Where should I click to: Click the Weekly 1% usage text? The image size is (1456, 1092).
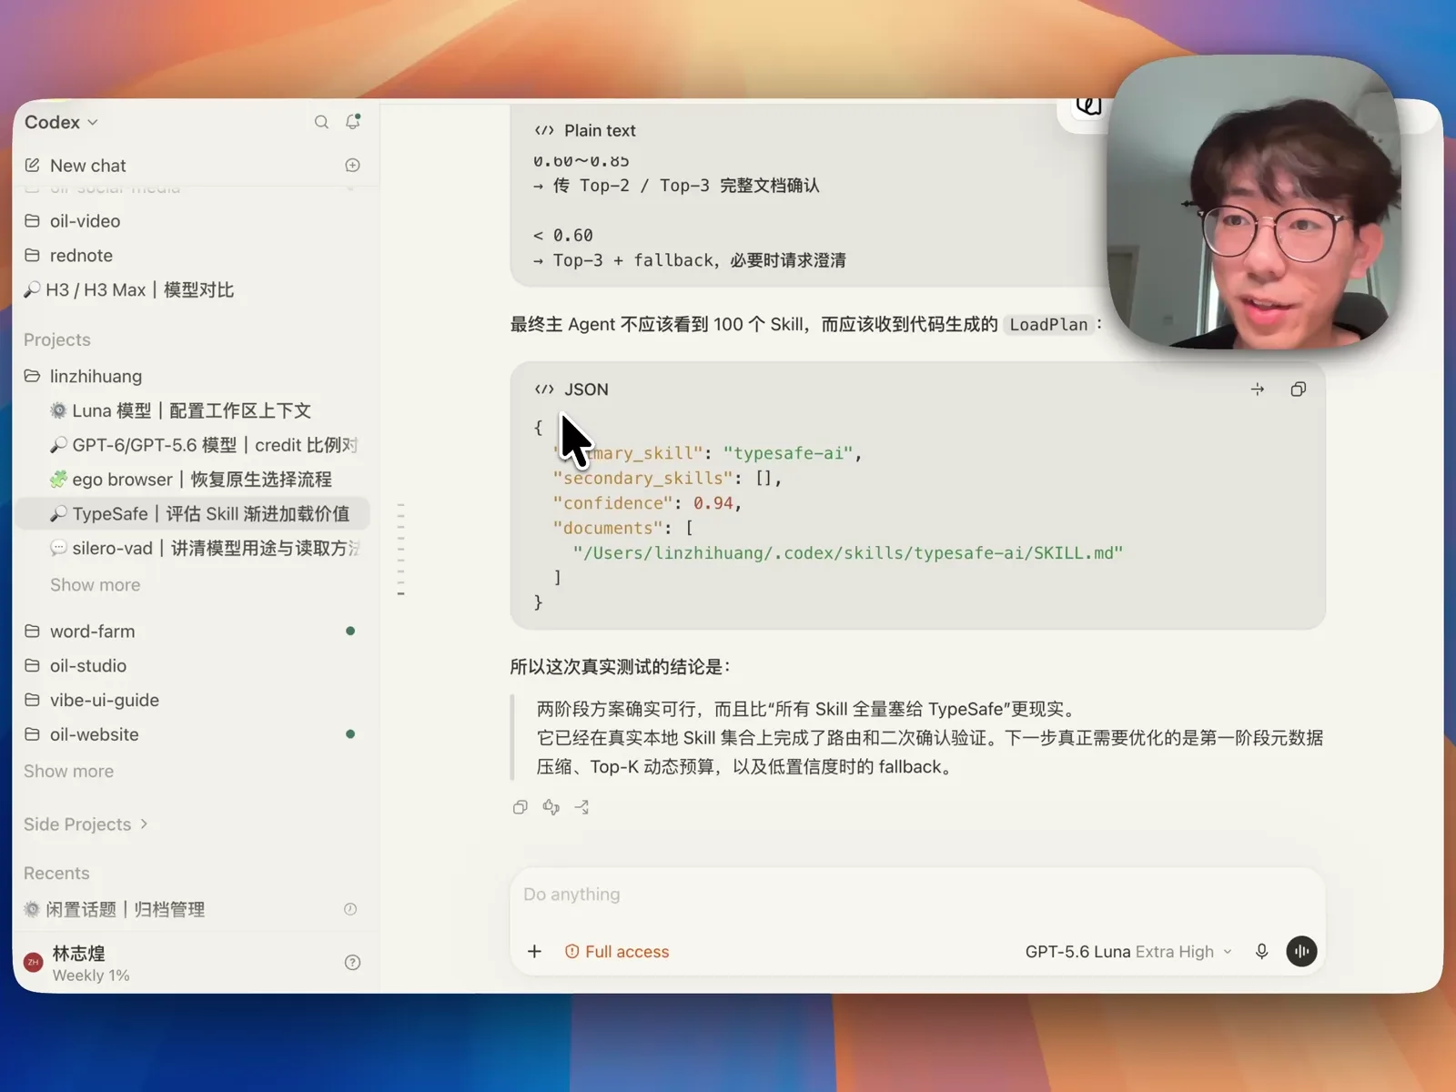coord(91,976)
